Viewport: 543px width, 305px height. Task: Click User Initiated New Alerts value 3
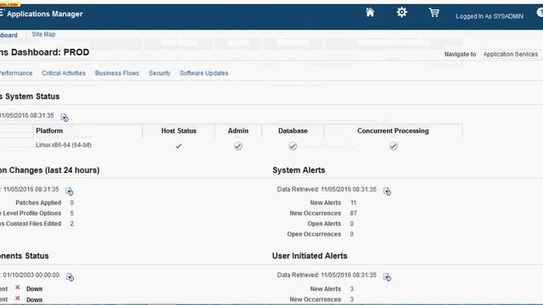351,289
